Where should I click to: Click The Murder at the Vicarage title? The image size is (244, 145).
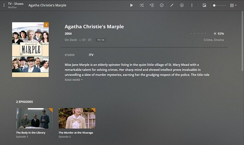click(76, 133)
